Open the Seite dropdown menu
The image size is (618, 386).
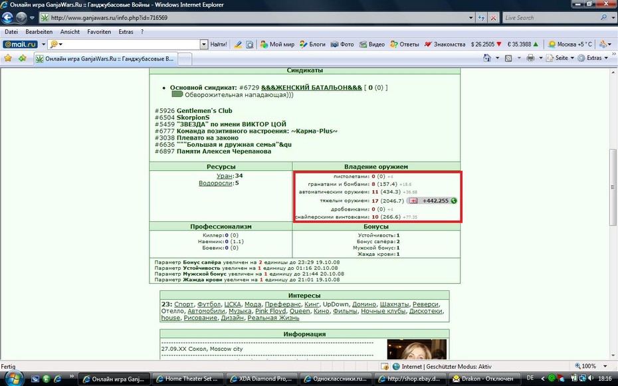[561, 58]
